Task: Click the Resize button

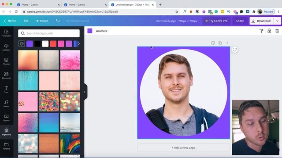Action: click(42, 21)
